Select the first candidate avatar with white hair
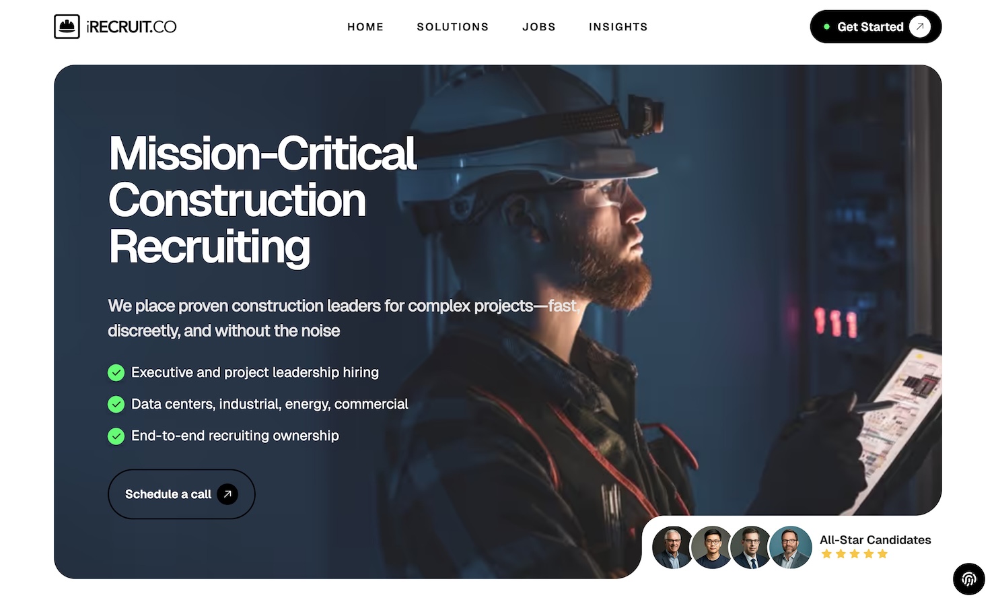Screen dimensions: 996x606 (673, 547)
